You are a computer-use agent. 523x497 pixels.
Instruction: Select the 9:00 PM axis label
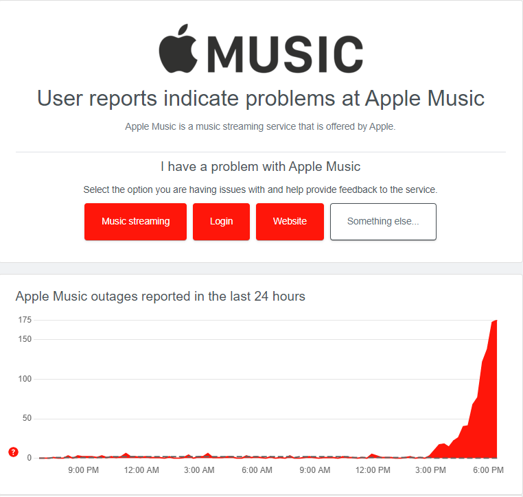coord(83,470)
